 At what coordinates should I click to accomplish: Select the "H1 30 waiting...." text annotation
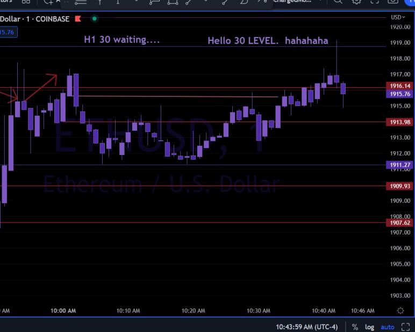(x=121, y=40)
